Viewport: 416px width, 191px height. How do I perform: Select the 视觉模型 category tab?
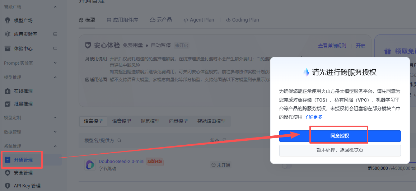point(150,121)
